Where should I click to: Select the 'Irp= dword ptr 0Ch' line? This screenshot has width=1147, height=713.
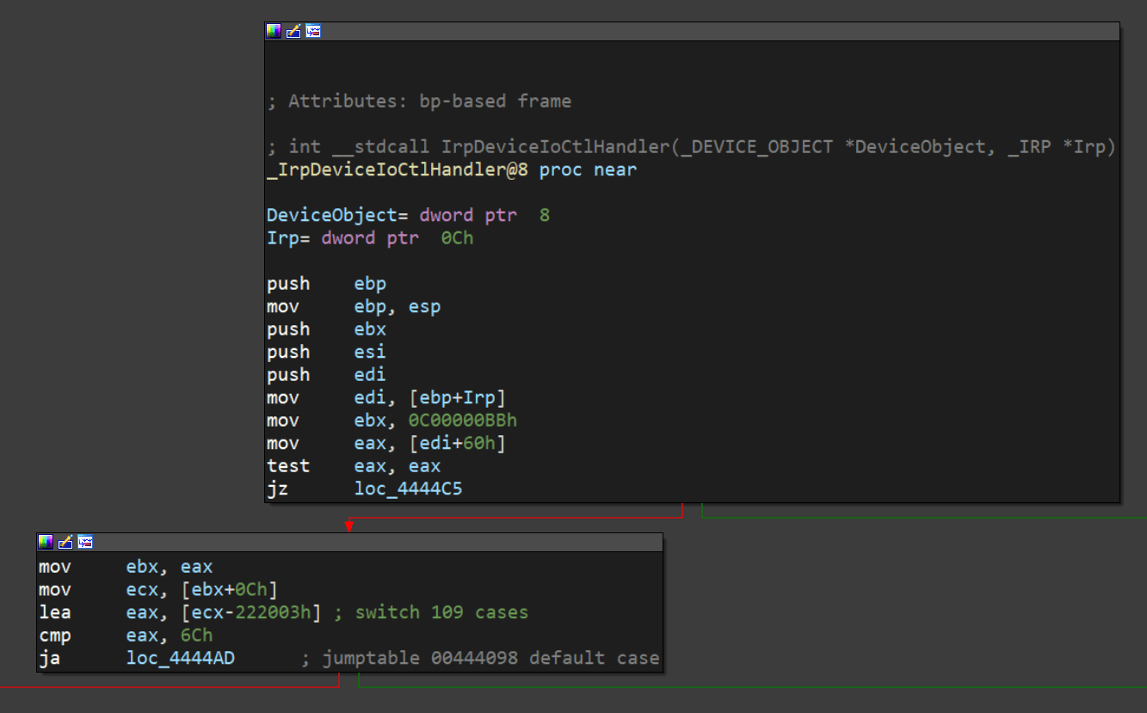click(370, 238)
